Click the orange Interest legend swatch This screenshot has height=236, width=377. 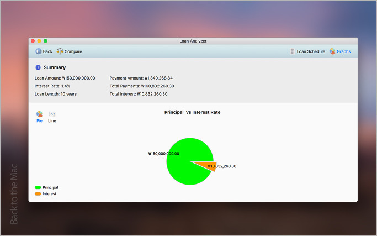pos(38,194)
